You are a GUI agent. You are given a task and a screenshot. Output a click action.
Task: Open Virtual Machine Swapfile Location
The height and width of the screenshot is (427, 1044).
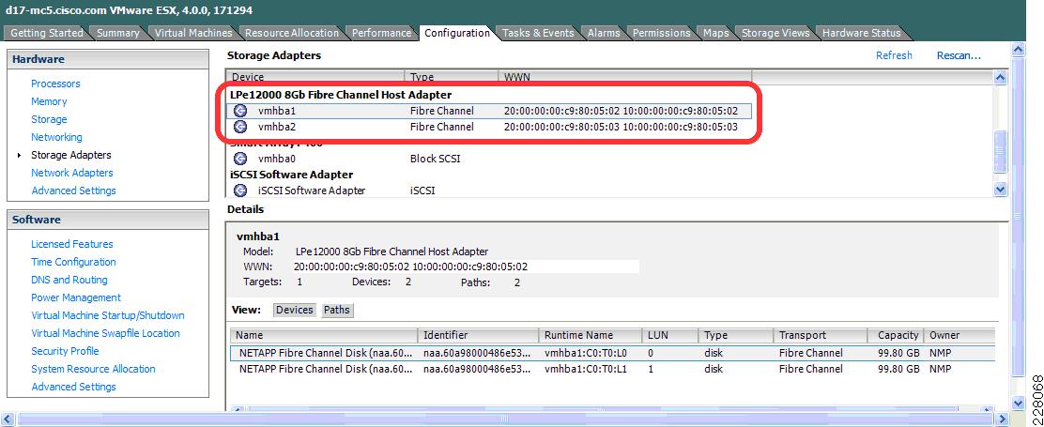(105, 333)
